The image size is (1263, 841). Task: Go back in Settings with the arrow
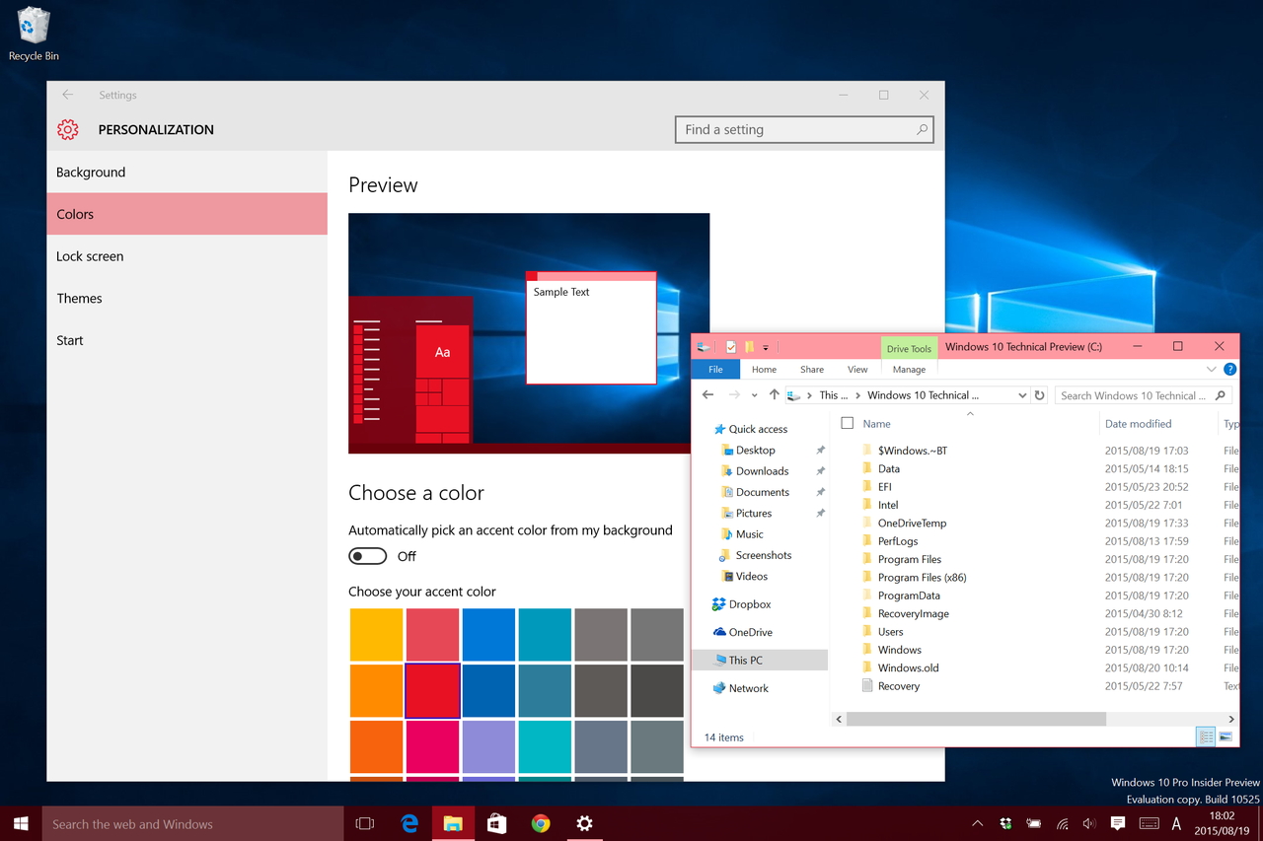coord(67,95)
